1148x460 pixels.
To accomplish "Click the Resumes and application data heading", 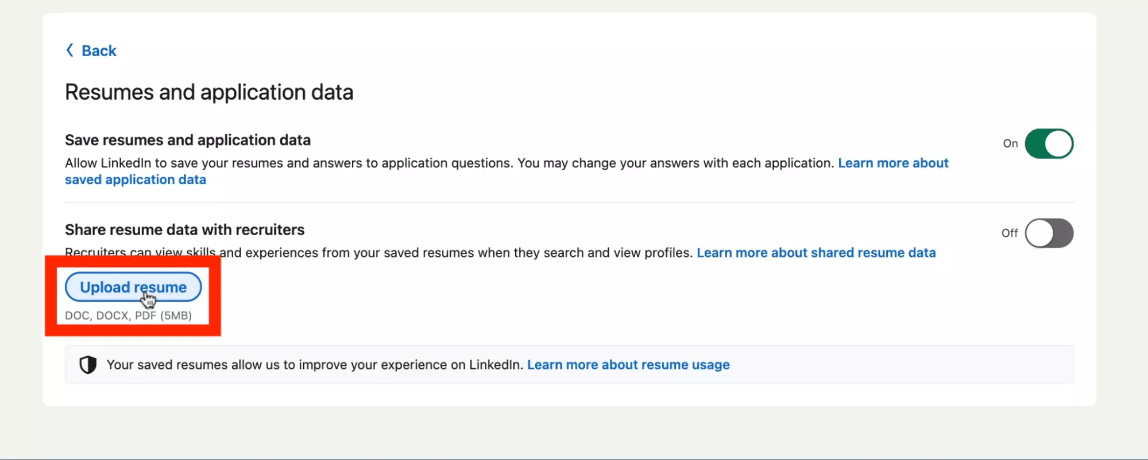I will (209, 92).
